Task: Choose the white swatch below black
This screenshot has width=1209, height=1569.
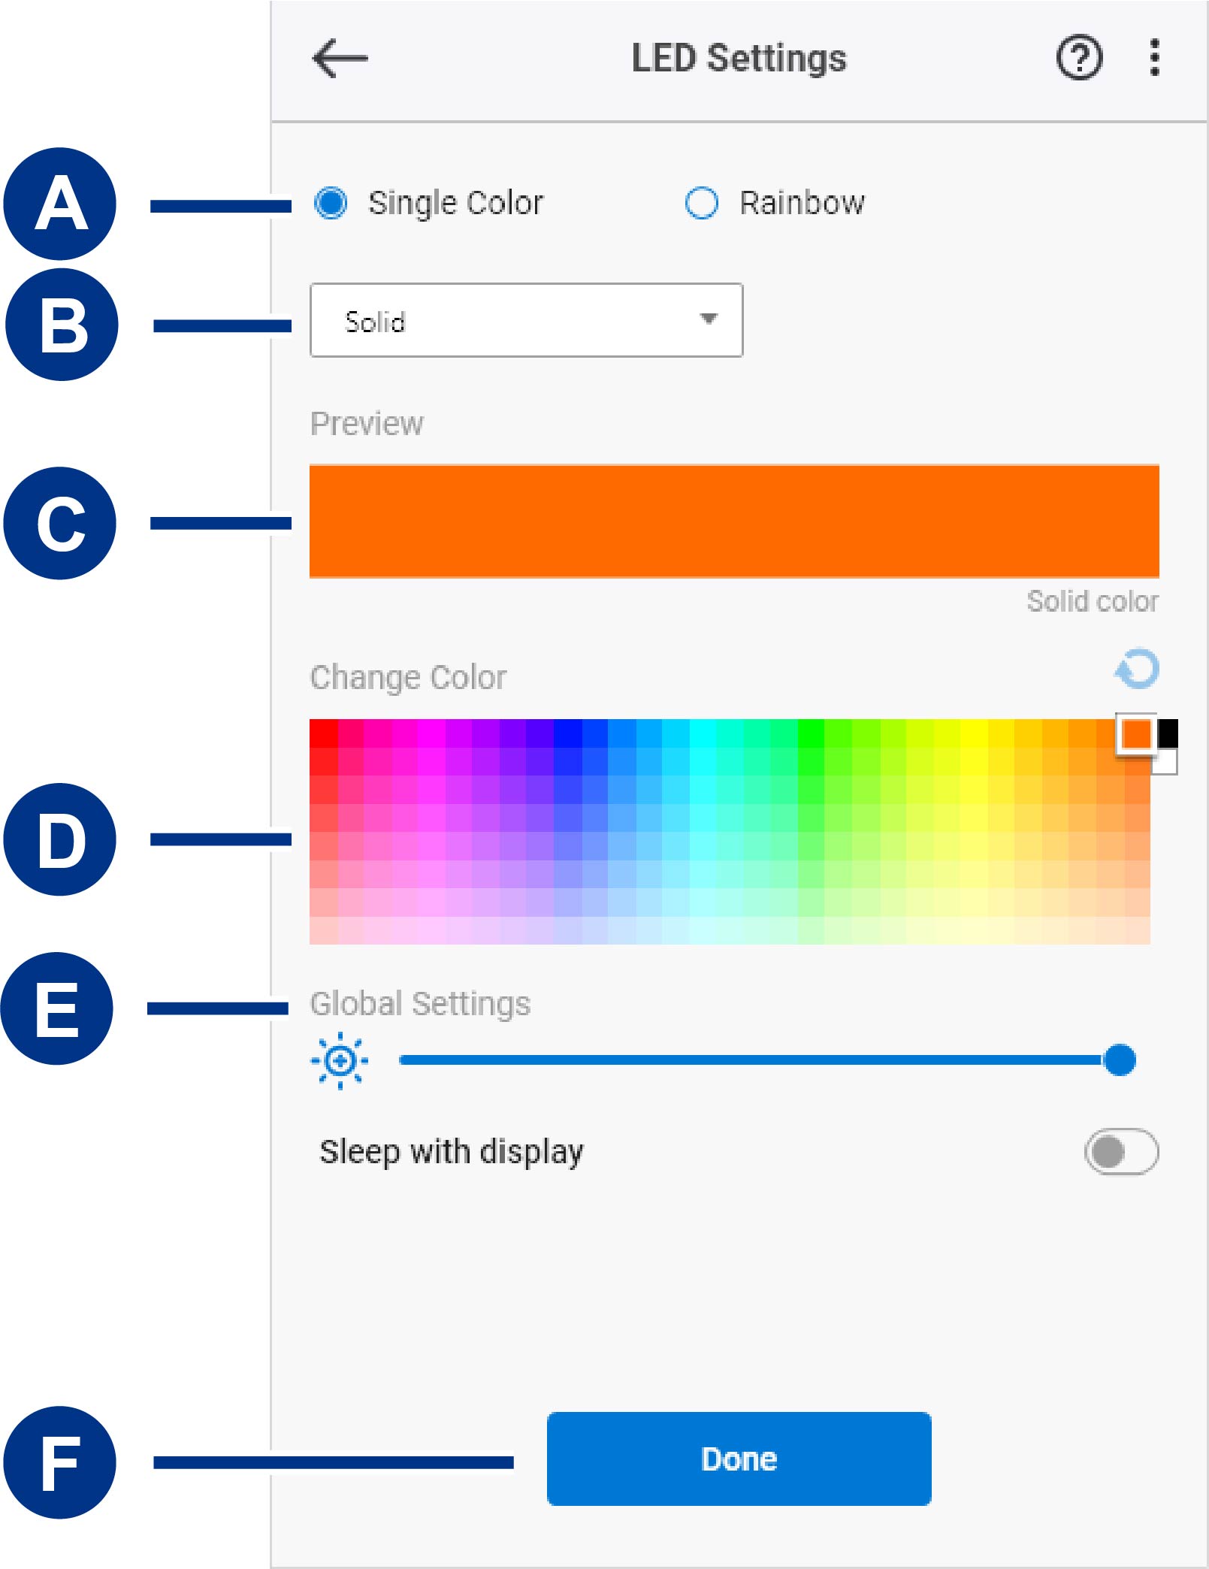Action: coord(1165,761)
